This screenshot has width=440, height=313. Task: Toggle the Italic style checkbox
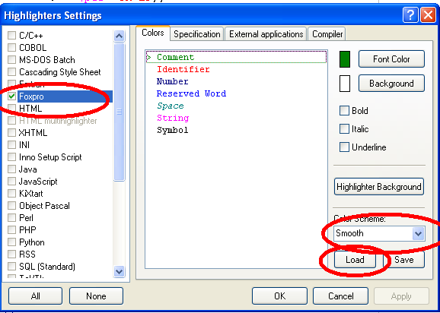[x=344, y=129]
